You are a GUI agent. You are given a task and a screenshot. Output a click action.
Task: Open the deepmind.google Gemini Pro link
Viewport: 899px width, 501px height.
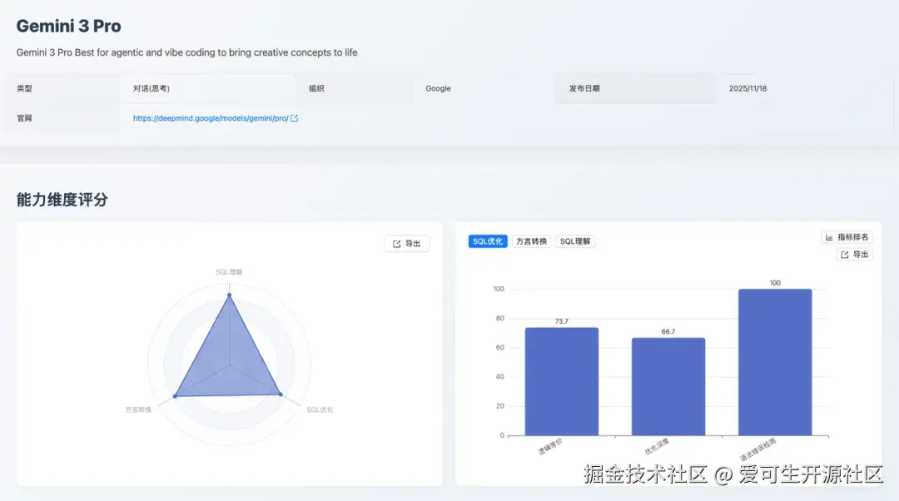(211, 118)
